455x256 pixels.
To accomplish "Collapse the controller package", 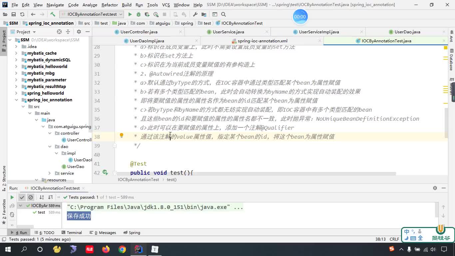I will [x=50, y=133].
